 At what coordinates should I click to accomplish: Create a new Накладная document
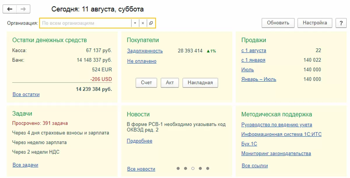point(200,83)
